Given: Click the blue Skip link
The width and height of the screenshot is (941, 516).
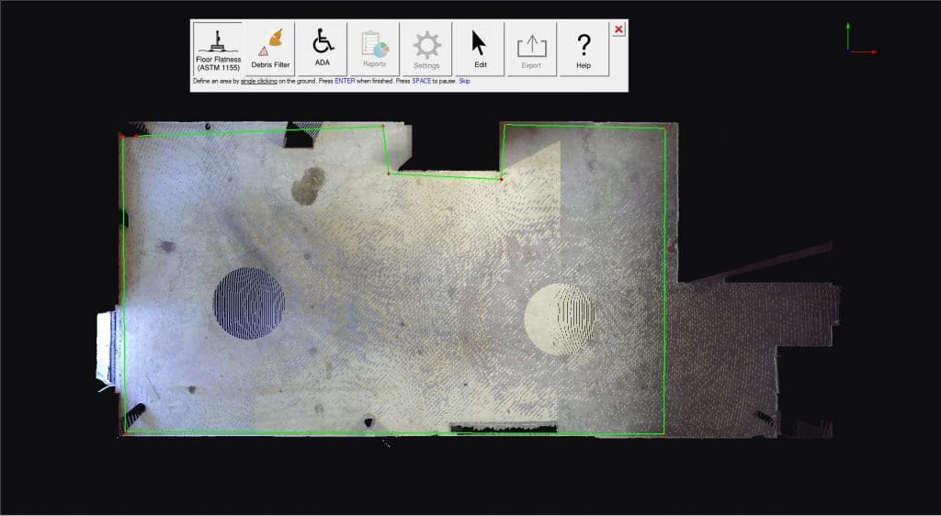Looking at the screenshot, I should click(464, 81).
